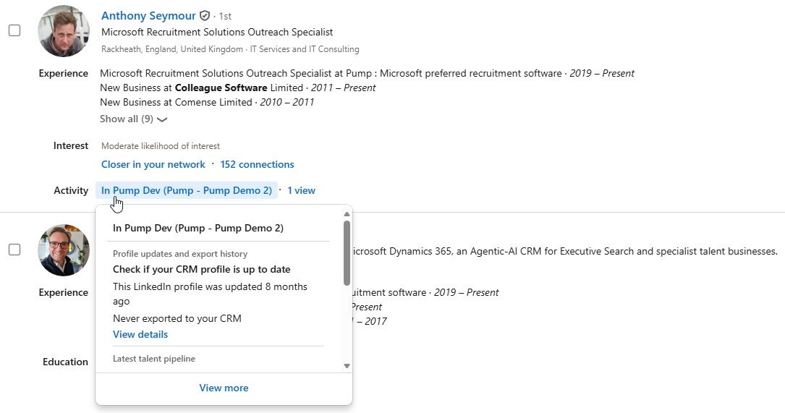Viewport: 785px width, 413px height.
Task: Click the popup scrollbar up arrow
Action: click(347, 214)
